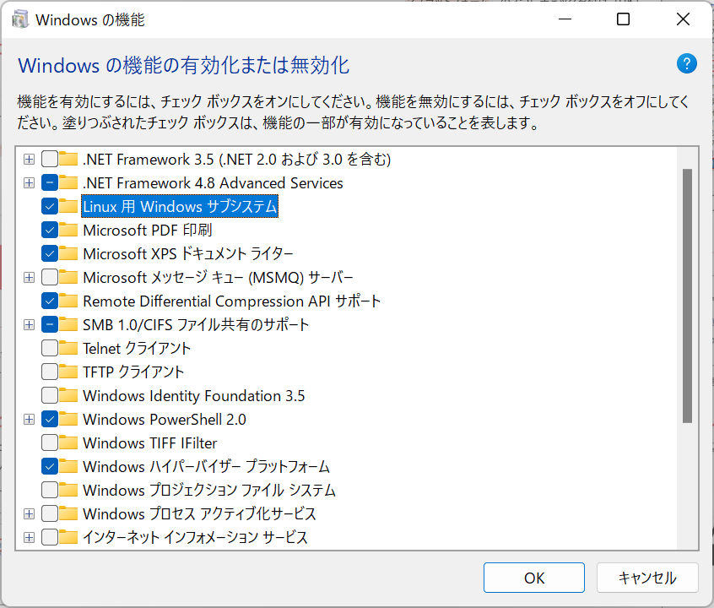Expand .NET Framework 4.8 Advanced Services node
The height and width of the screenshot is (608, 714).
[x=30, y=182]
